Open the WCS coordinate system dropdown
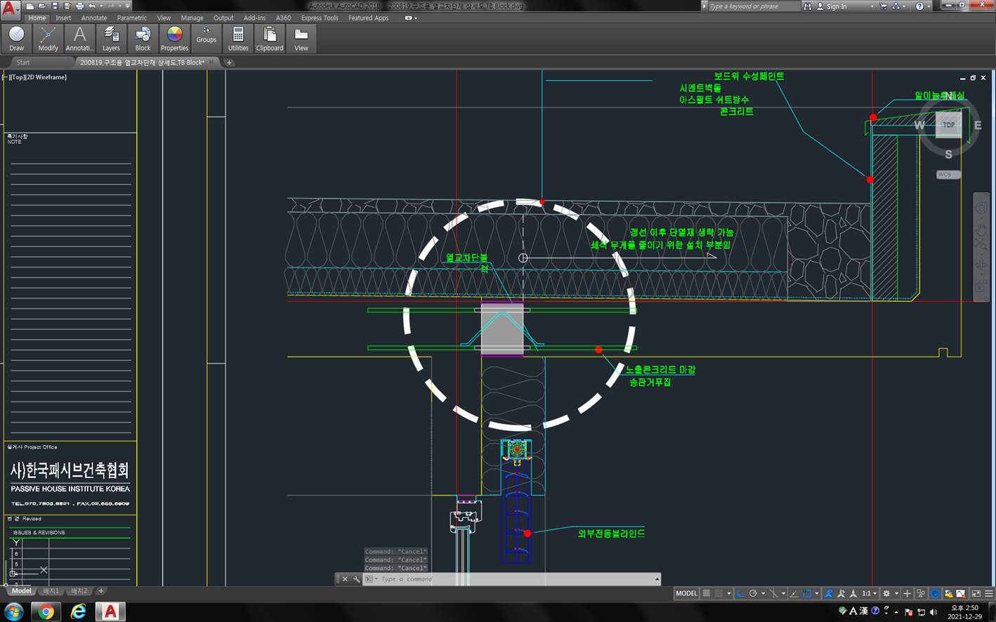The image size is (996, 622). tap(948, 175)
